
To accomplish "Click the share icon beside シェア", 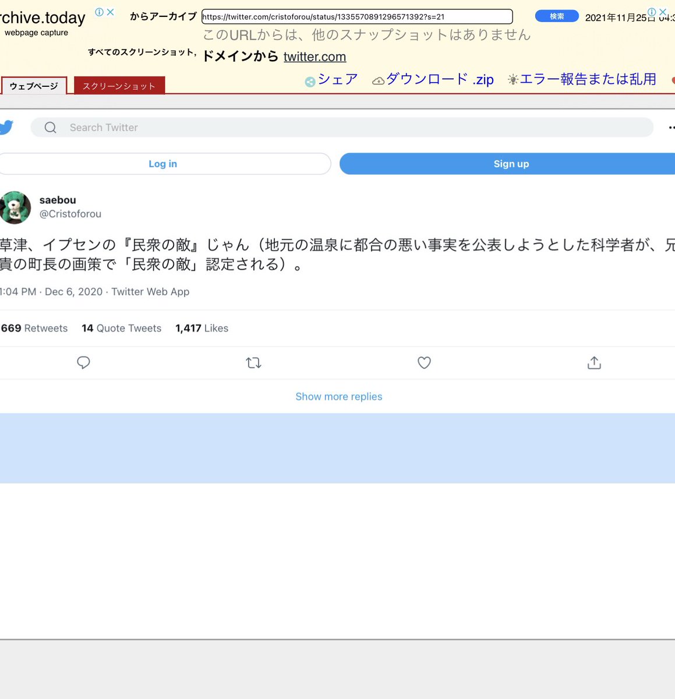I will 310,82.
